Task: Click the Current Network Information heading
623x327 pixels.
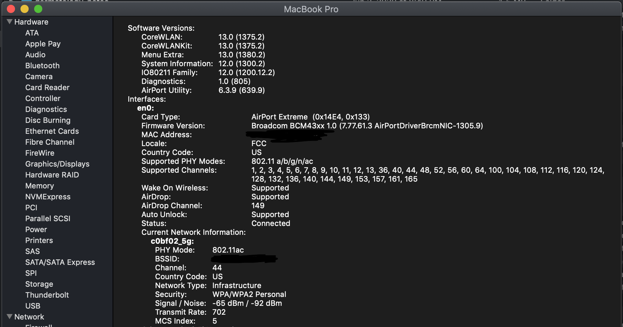Action: click(193, 232)
